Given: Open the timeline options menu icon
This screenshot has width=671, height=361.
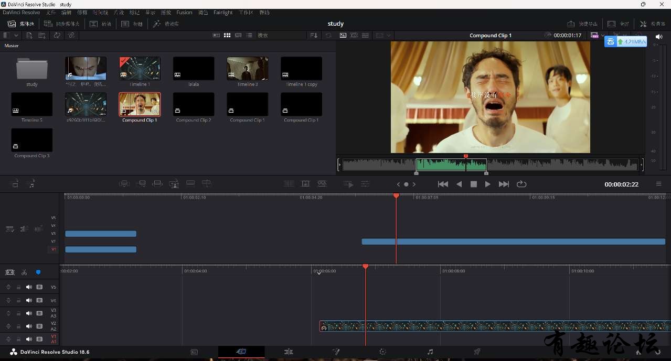Looking at the screenshot, I should (658, 184).
